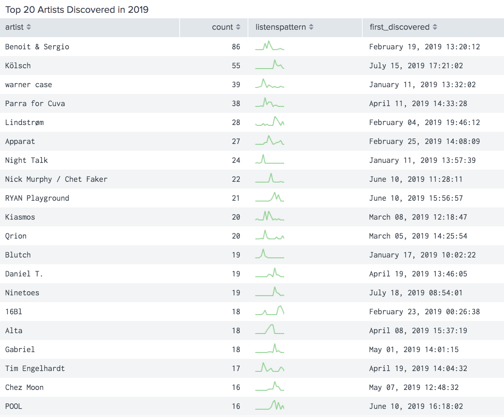Sort table by artist column sort icon
Image resolution: width=504 pixels, height=417 pixels.
click(x=29, y=27)
